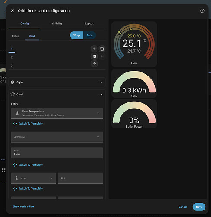This screenshot has height=217, width=211.
Task: Click the 'Entity' label in Card section
Action: (x=14, y=104)
